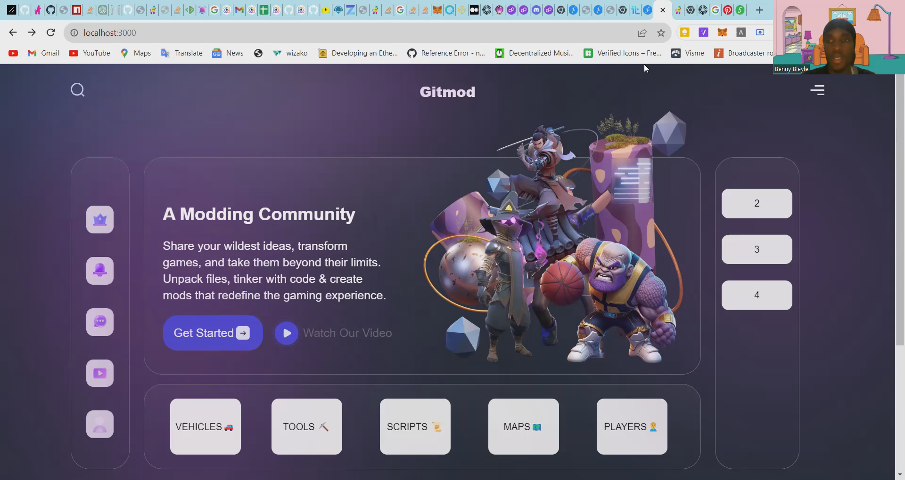Go forward with the browser forward arrow

[32, 32]
